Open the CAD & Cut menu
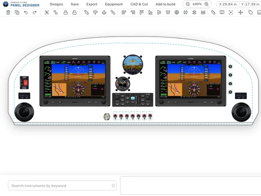The height and width of the screenshot is (196, 261). click(x=139, y=4)
